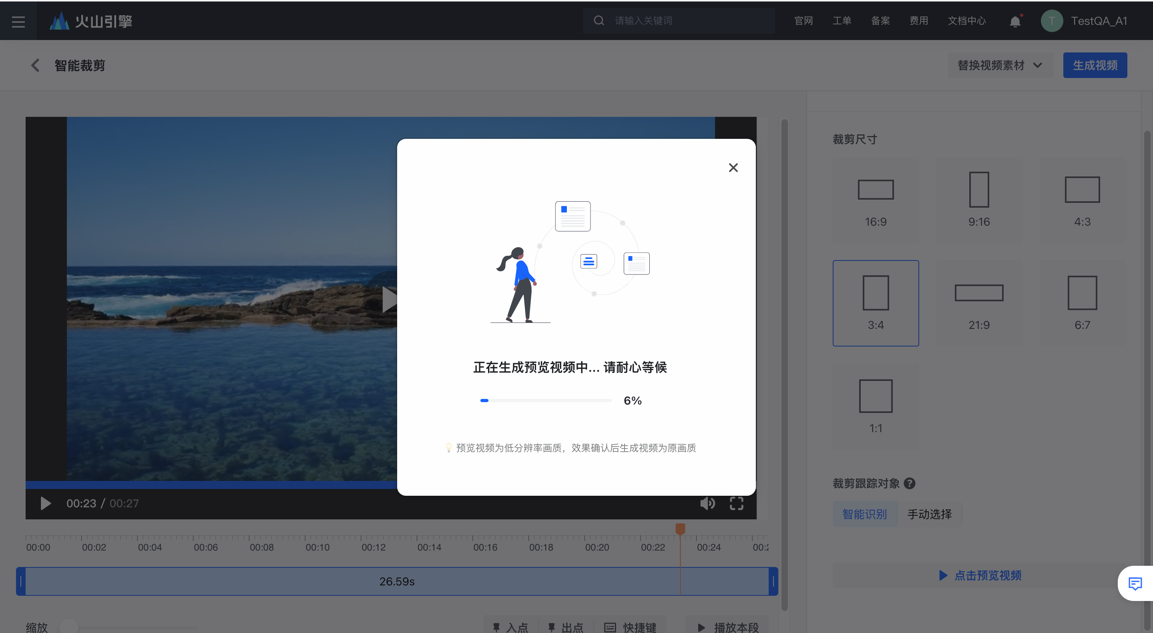Click the 00:23 current time display

coord(81,503)
